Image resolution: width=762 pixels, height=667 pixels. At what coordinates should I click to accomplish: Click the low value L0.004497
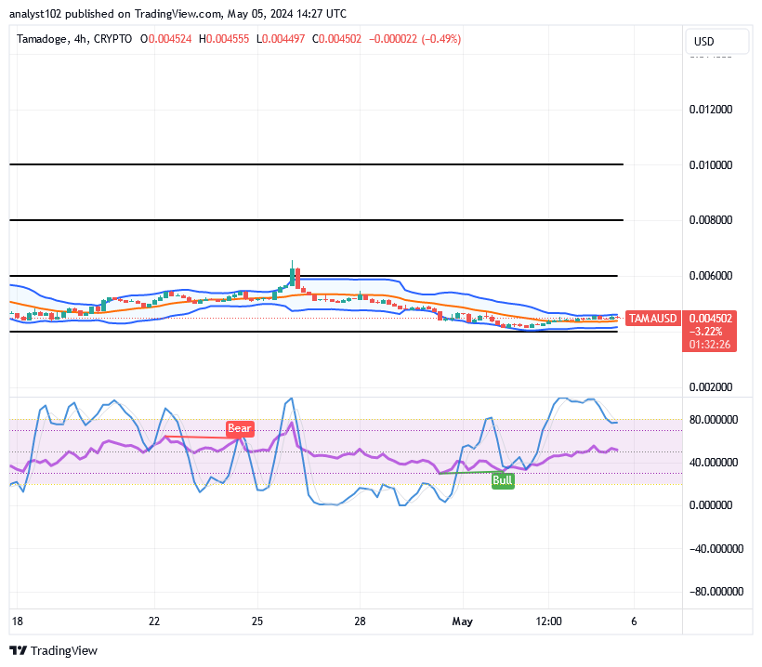281,39
